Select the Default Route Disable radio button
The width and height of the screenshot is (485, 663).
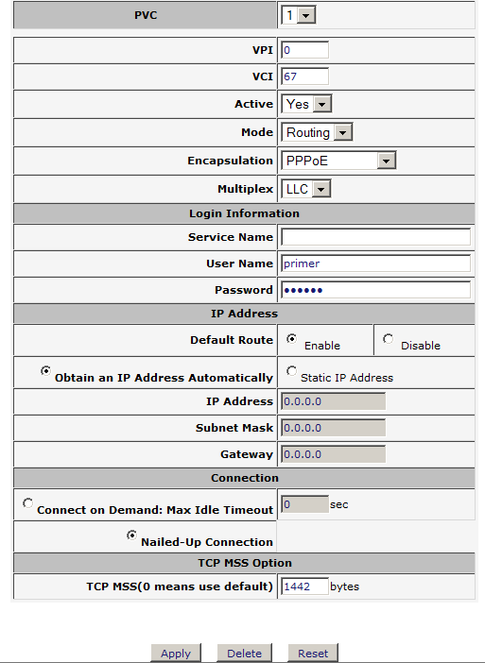[x=388, y=339]
